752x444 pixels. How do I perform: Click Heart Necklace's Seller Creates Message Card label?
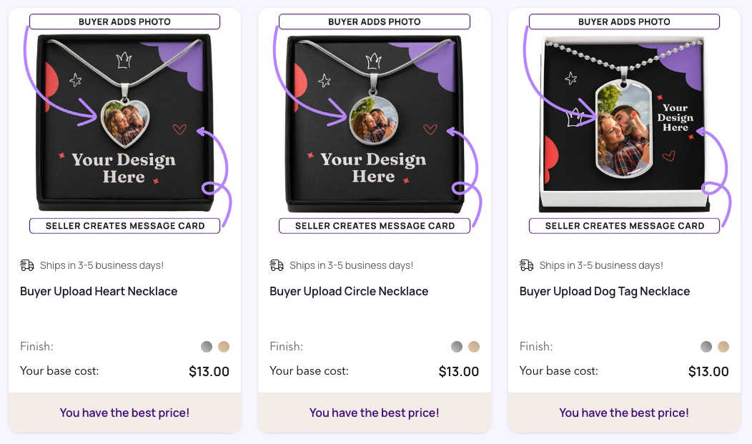(125, 226)
